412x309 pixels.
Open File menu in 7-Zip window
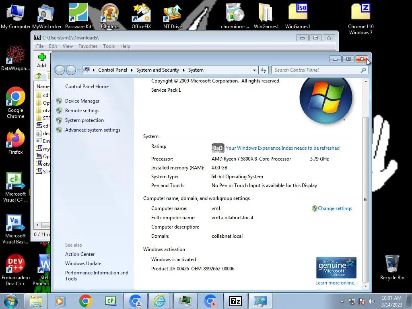click(40, 46)
